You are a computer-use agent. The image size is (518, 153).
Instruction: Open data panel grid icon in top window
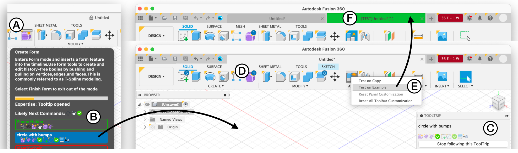[x=140, y=18]
